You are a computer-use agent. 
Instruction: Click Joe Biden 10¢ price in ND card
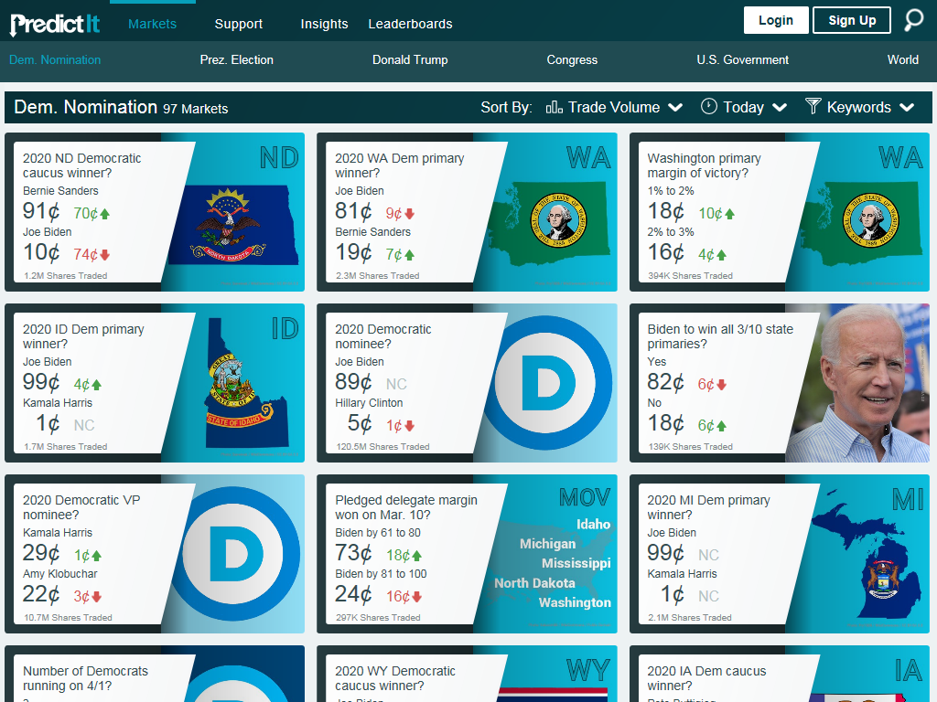(41, 252)
